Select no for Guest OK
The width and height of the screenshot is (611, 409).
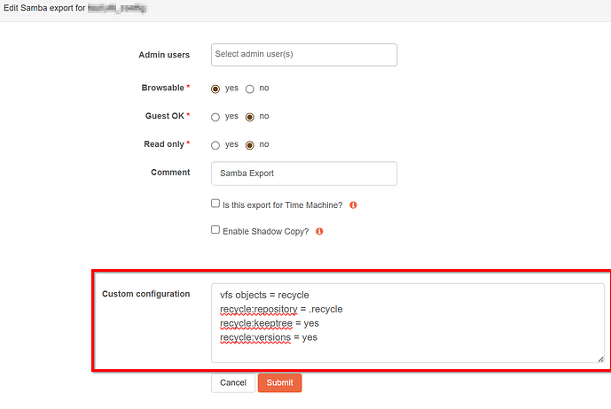(x=249, y=117)
